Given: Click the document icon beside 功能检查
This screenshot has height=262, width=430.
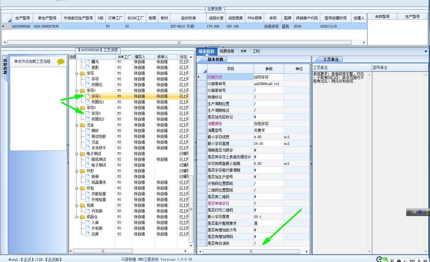Looking at the screenshot, I should tap(87, 194).
